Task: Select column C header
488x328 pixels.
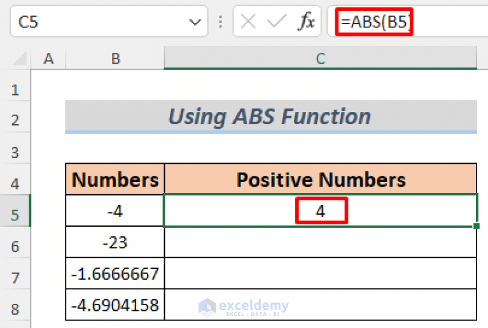Action: click(321, 58)
